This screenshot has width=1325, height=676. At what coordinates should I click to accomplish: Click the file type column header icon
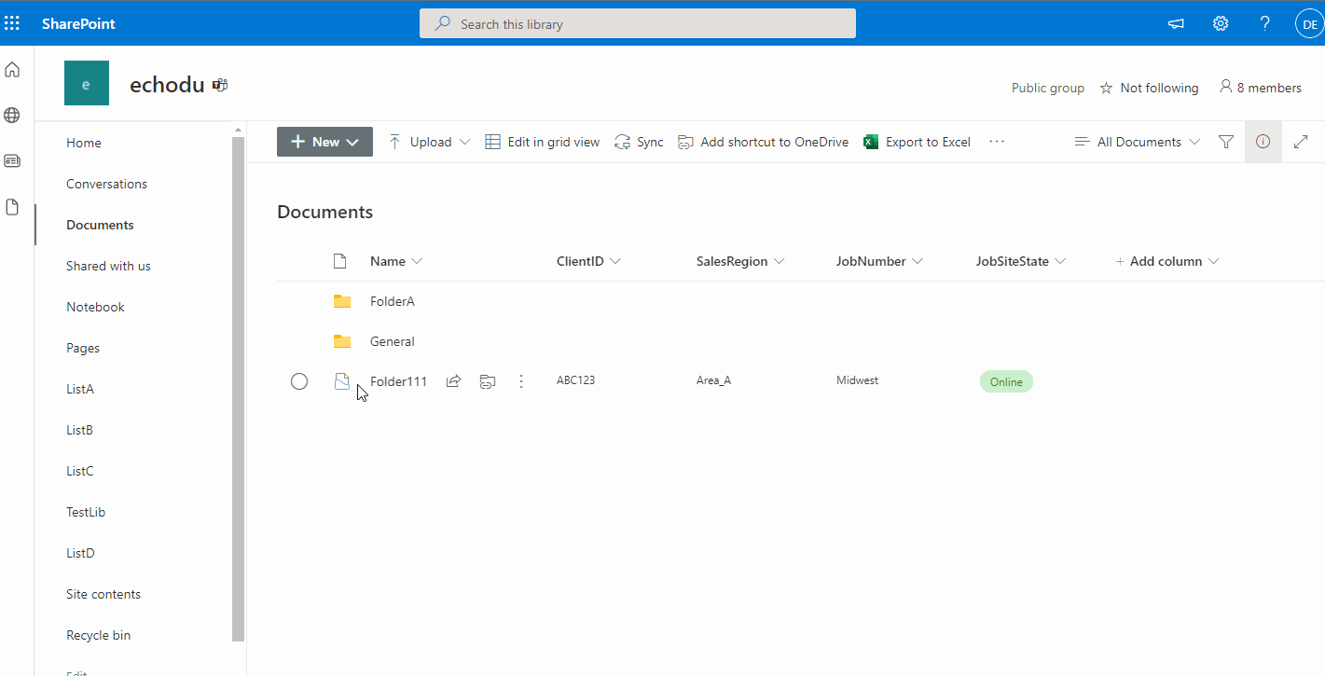point(340,261)
